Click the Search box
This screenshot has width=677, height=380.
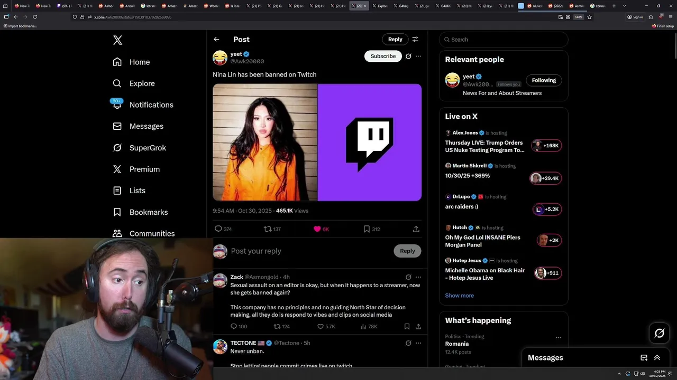(504, 40)
